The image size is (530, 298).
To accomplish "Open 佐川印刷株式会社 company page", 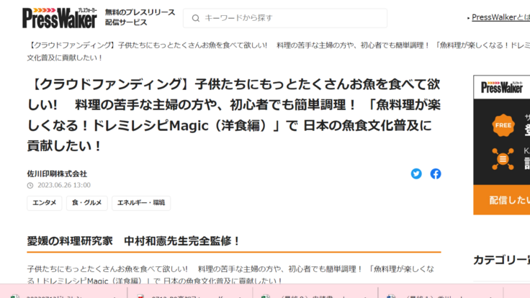I will tap(57, 173).
